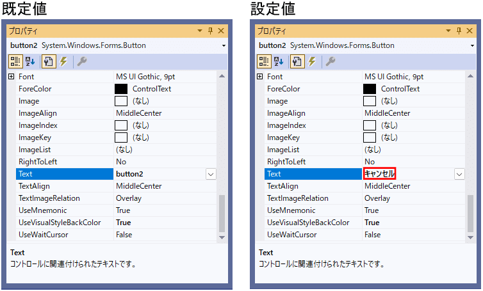Screen dimensions: 483x291
Task: Select TextImageRelation property in left panel
Action: pos(65,198)
